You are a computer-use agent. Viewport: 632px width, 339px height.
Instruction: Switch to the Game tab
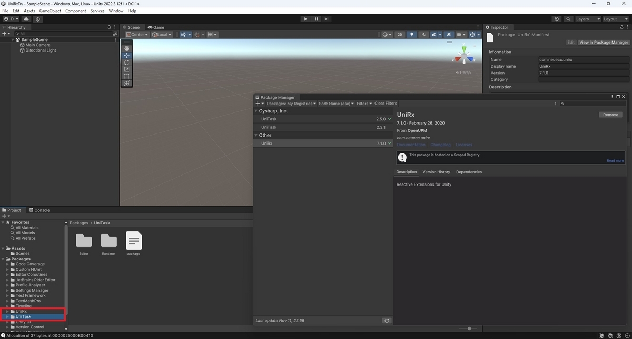coord(156,27)
